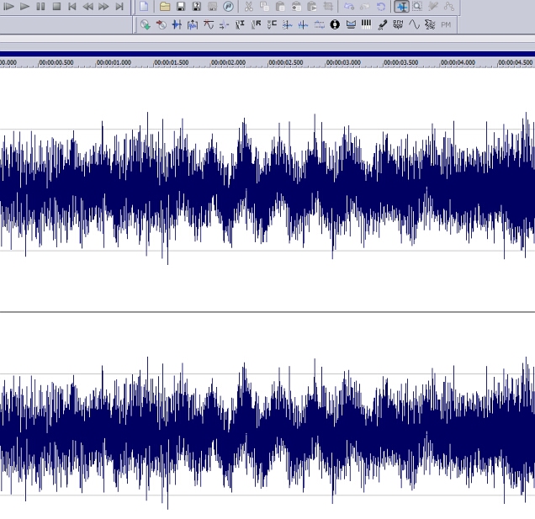Click the 00:00:03.500 ruler label
Image resolution: width=535 pixels, height=519 pixels.
401,62
